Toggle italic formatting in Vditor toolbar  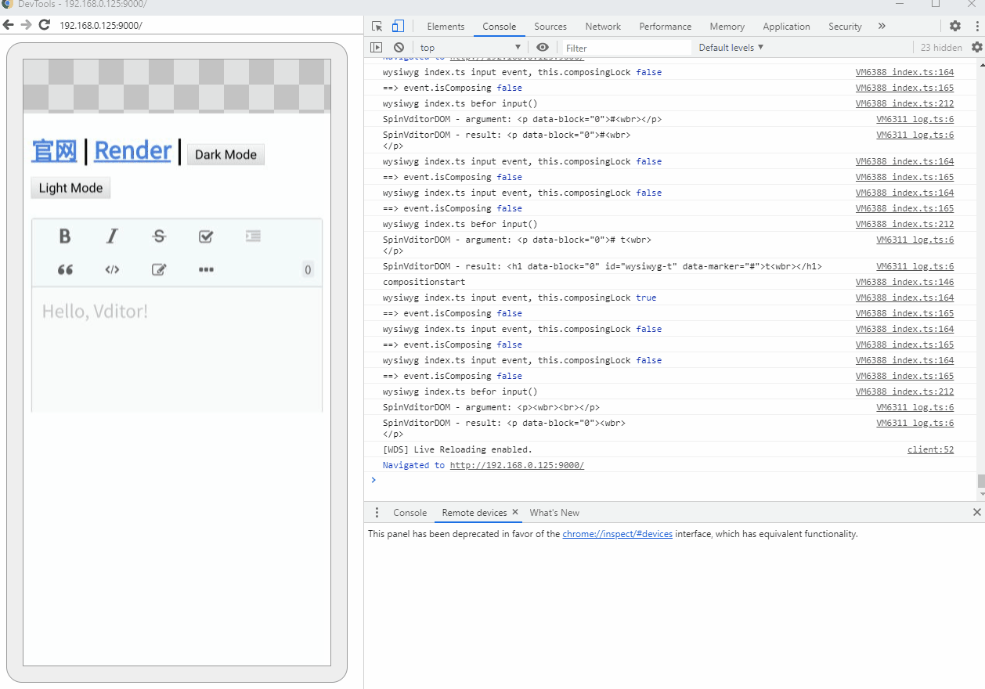[x=112, y=236]
